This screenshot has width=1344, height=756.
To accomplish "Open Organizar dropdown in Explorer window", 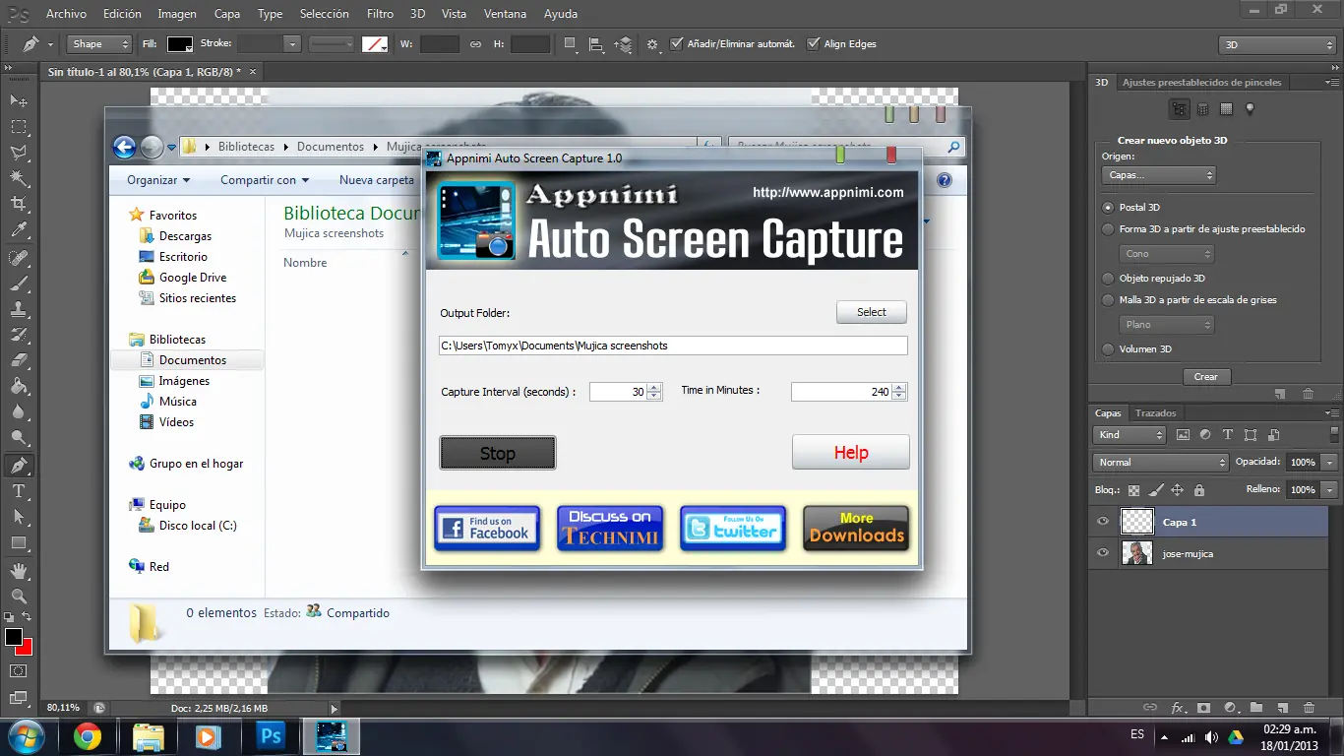I will coord(158,180).
